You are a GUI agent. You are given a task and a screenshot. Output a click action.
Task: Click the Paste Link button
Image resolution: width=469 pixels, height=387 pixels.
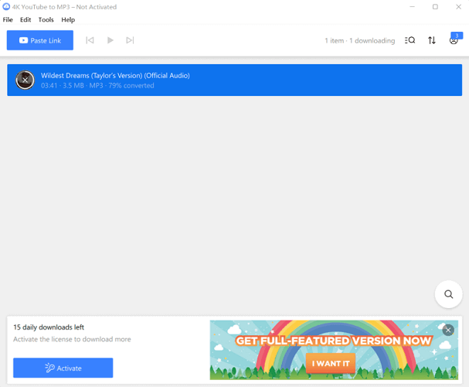[x=40, y=40]
